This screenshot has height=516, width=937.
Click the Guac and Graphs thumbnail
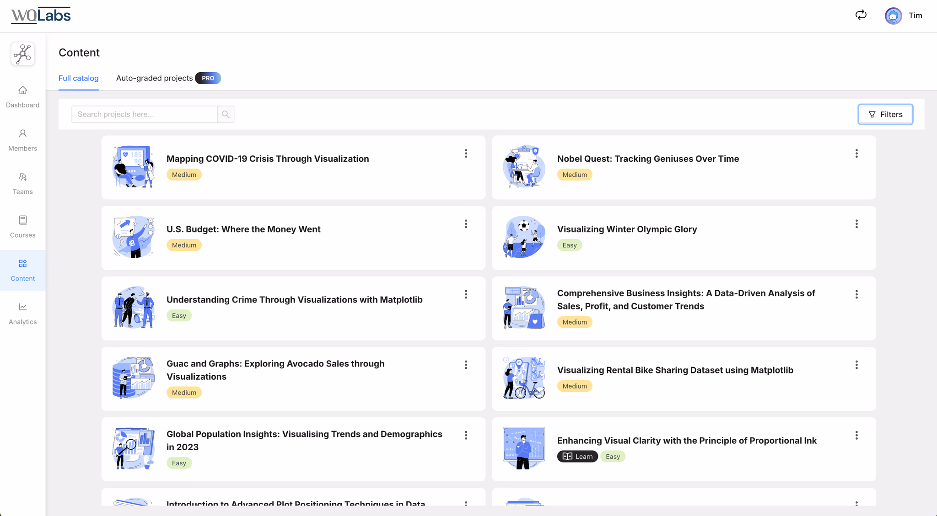[x=134, y=378]
